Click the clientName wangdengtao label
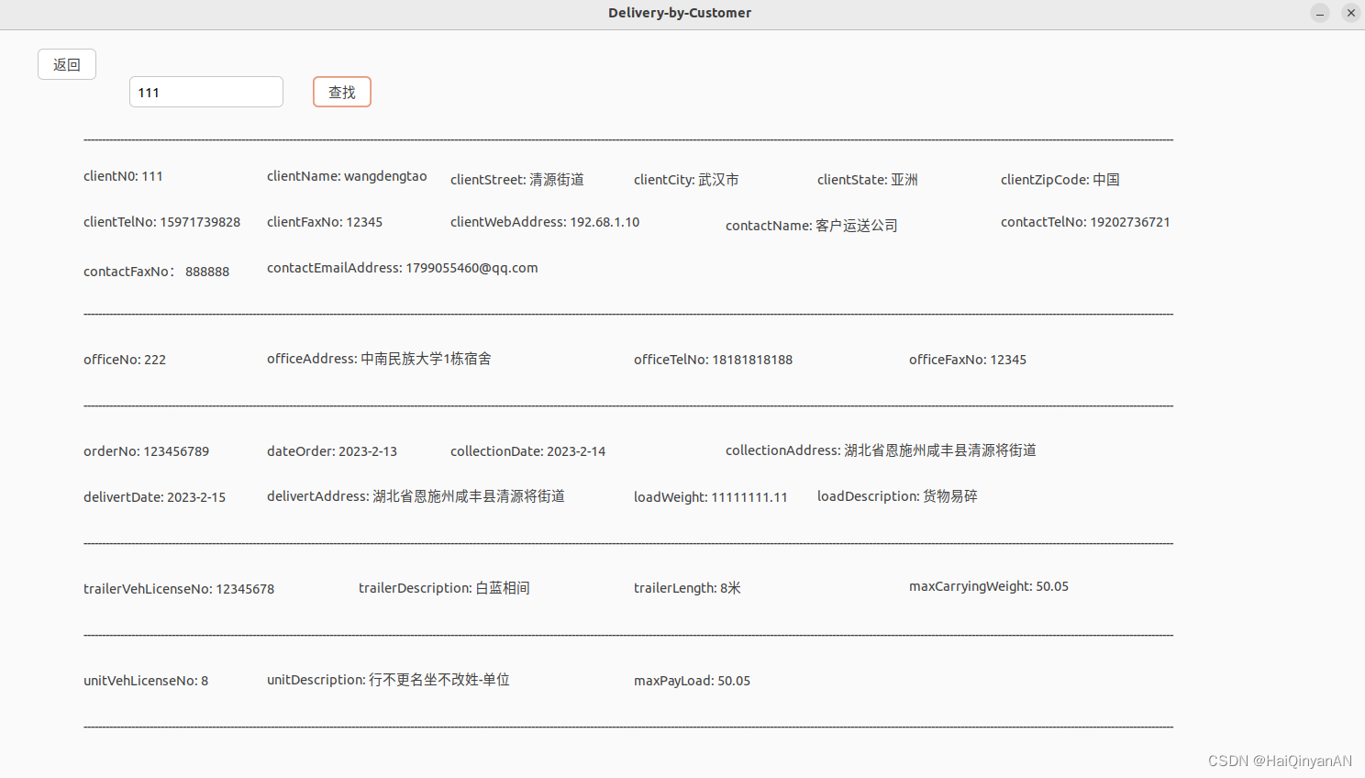Image resolution: width=1365 pixels, height=778 pixels. tap(347, 176)
